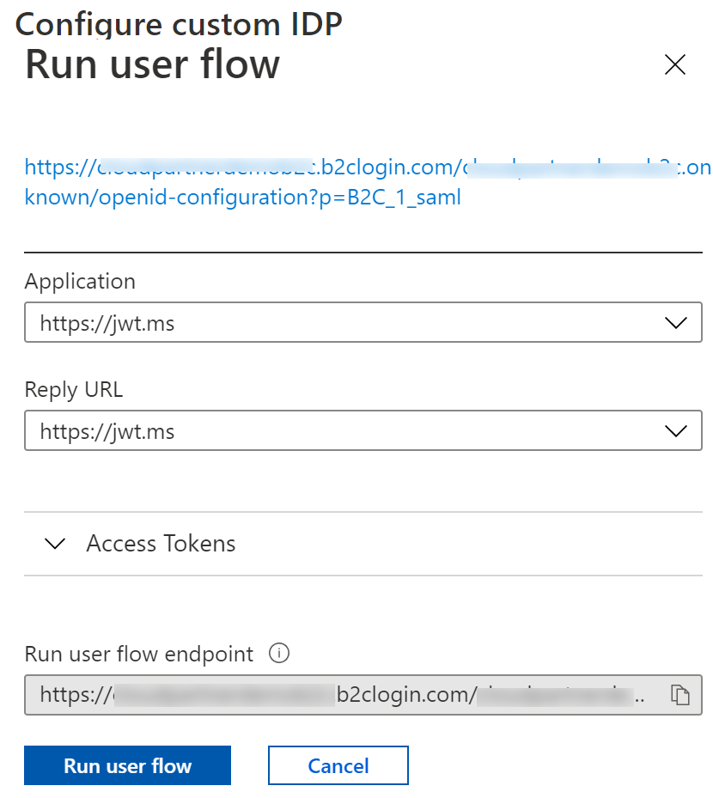Copy the run user flow endpoint URL
The height and width of the screenshot is (798, 713).
pyautogui.click(x=680, y=695)
